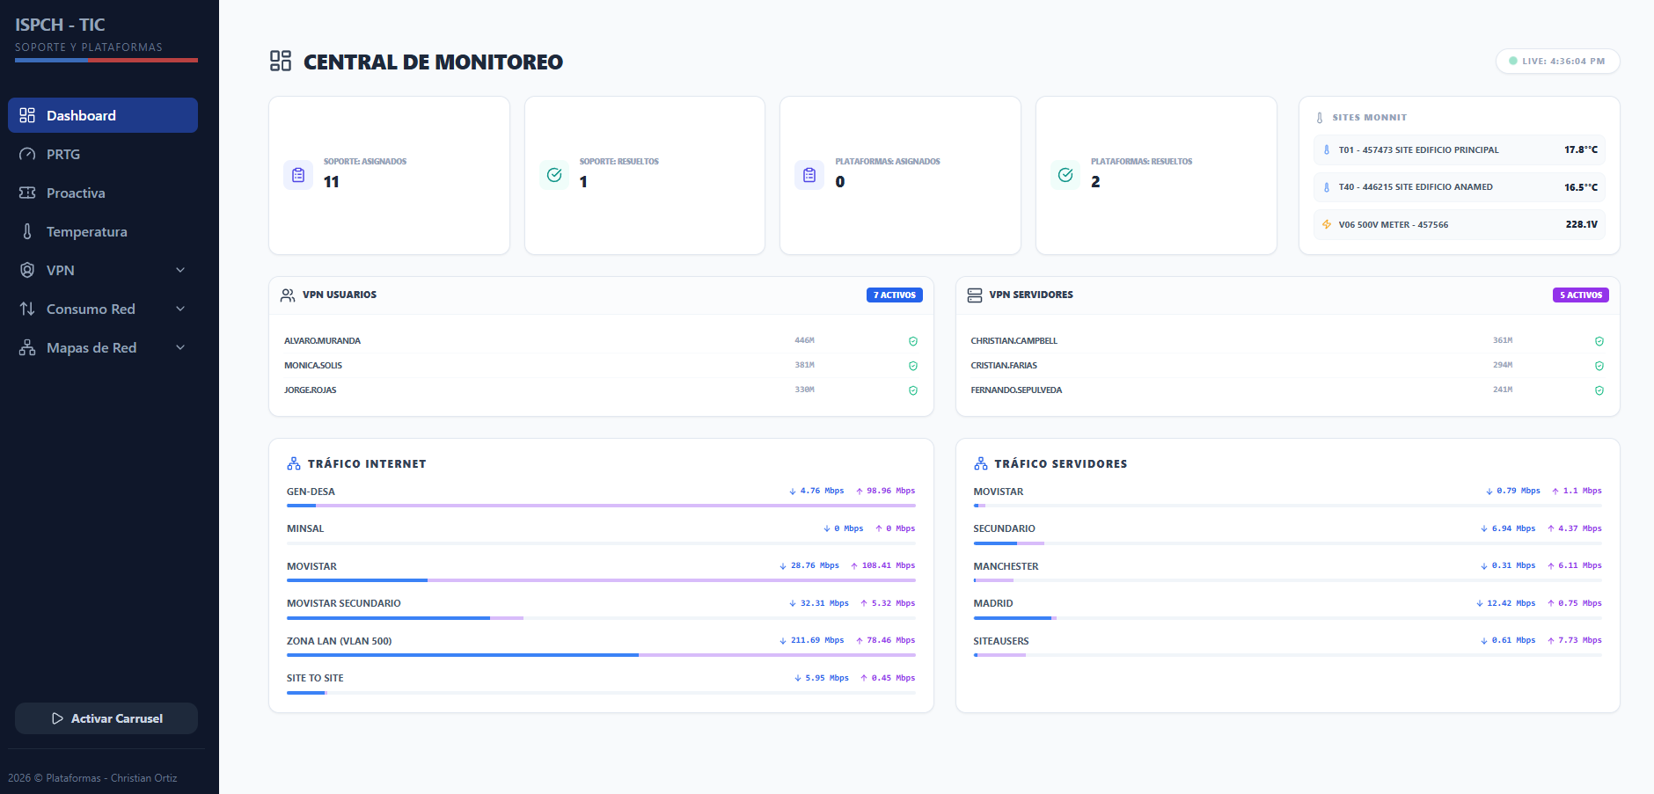This screenshot has height=794, width=1654.
Task: Click the Proactiva ticket icon
Action: (x=27, y=193)
